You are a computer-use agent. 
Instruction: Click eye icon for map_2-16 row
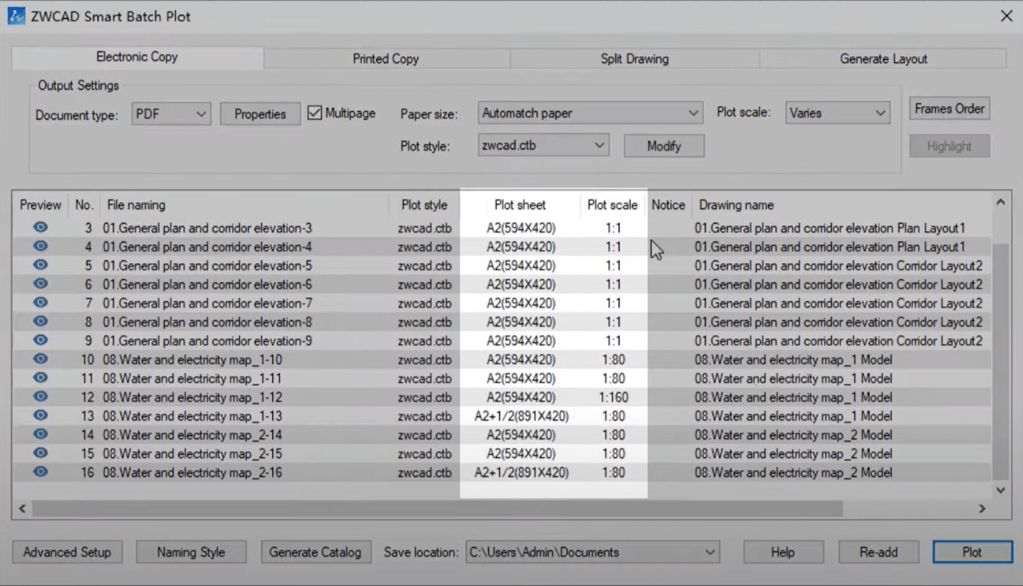(x=40, y=472)
